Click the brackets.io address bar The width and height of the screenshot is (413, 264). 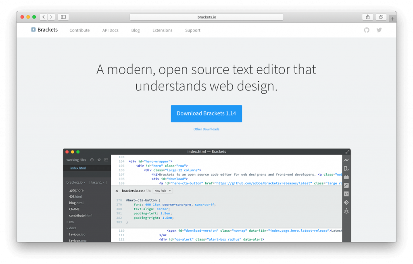pyautogui.click(x=206, y=17)
